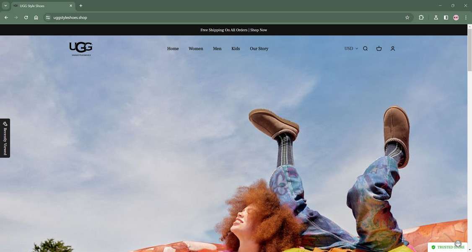
Task: Click the UGG store logo
Action: [x=80, y=48]
